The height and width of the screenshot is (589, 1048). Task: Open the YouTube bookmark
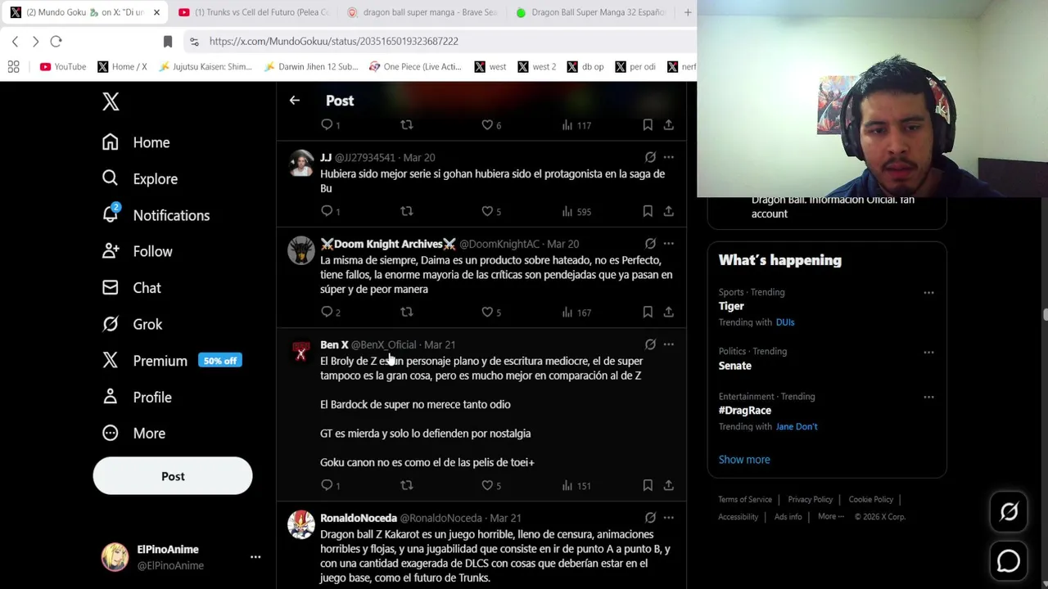[63, 66]
